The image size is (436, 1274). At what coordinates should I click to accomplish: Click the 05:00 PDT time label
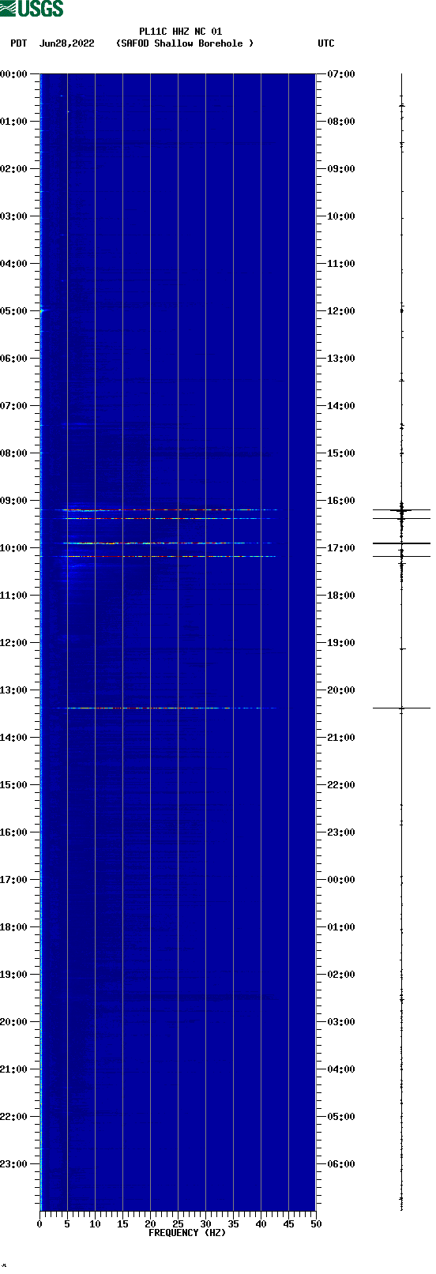14,311
